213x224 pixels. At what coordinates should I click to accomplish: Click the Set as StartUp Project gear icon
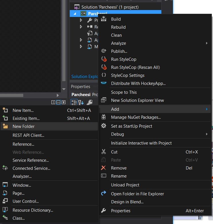[x=104, y=126]
